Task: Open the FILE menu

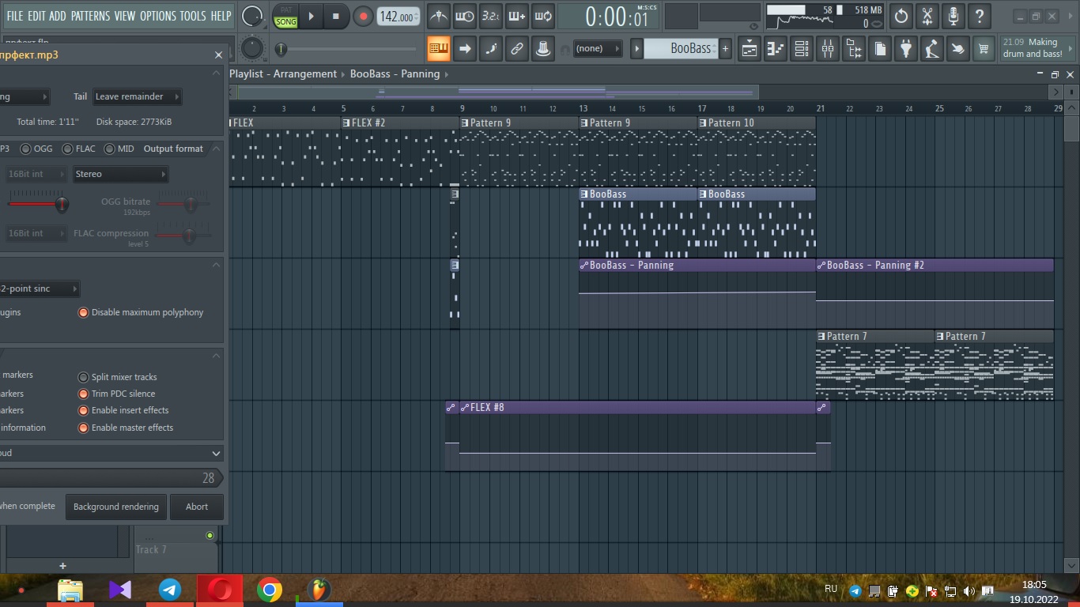Action: [15, 16]
